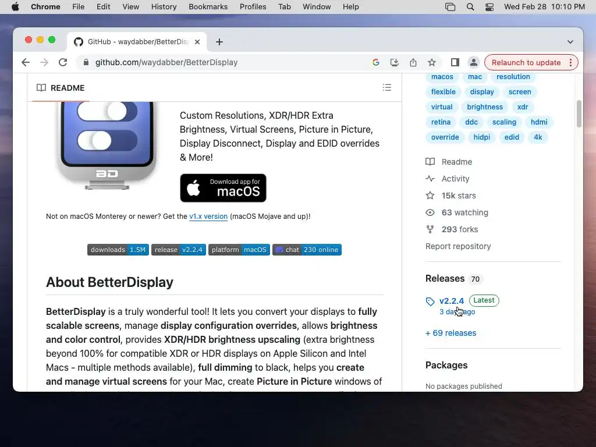The image size is (596, 447).
Task: Open the + 69 releases link
Action: pos(451,333)
